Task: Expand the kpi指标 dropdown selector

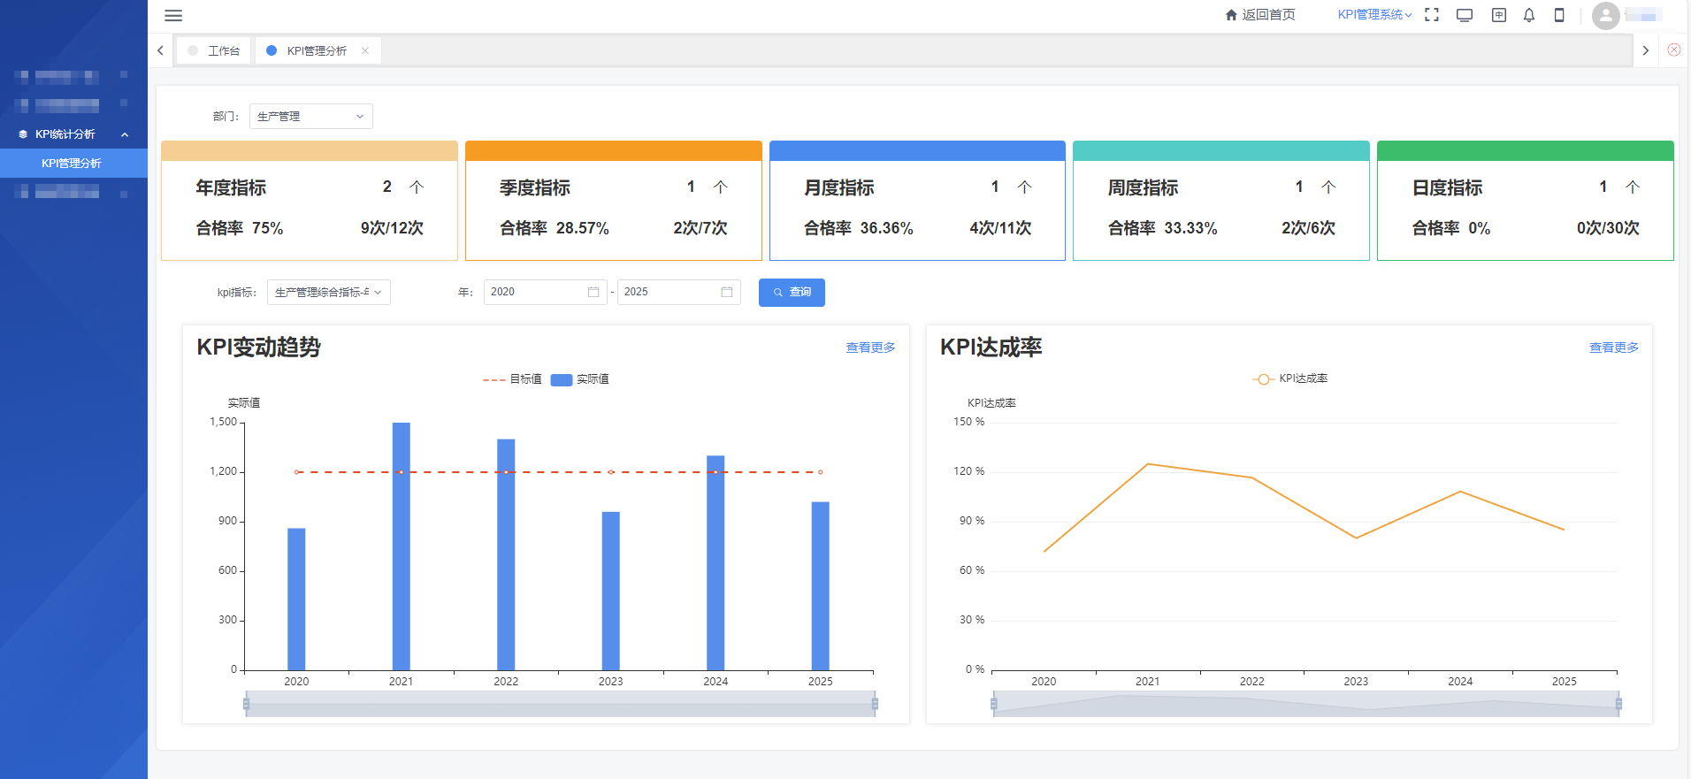Action: coord(328,293)
